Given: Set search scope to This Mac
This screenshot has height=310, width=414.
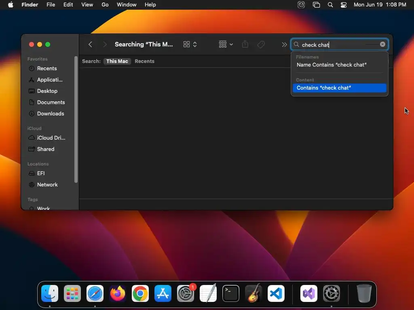Looking at the screenshot, I should (117, 61).
